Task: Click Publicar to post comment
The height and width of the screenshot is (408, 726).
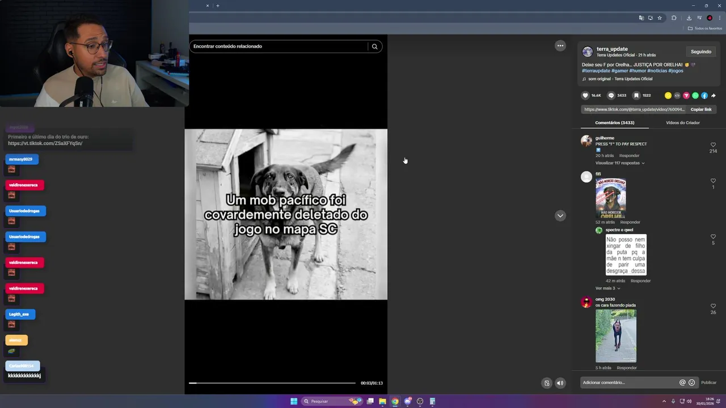Action: point(708,382)
